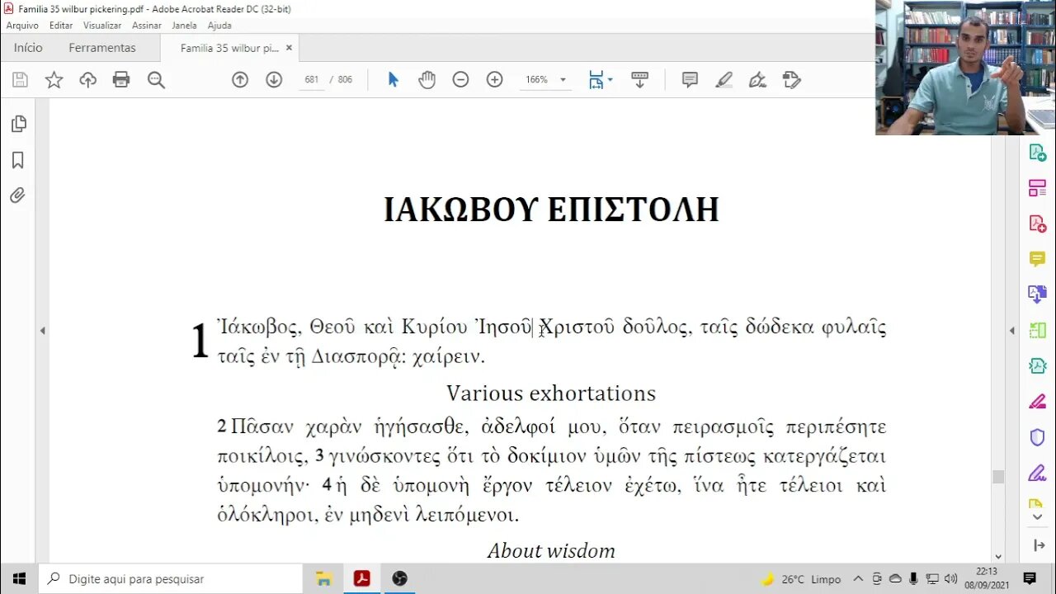Viewport: 1056px width, 594px height.
Task: Click the rightmost toolbar icon with pencil
Action: [x=791, y=80]
